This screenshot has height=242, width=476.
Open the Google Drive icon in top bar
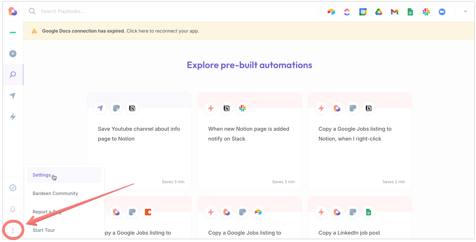378,12
